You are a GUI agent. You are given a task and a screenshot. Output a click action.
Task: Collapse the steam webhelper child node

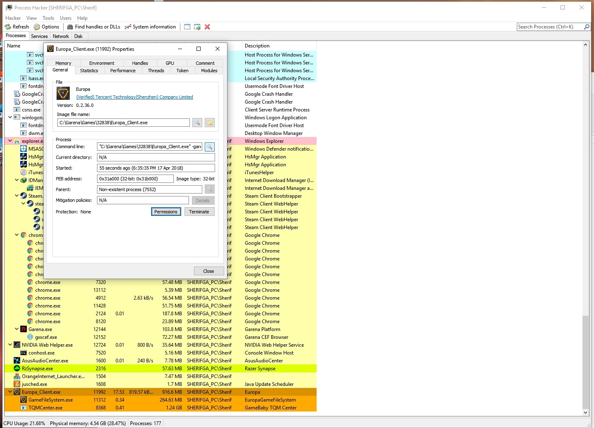[x=23, y=204]
